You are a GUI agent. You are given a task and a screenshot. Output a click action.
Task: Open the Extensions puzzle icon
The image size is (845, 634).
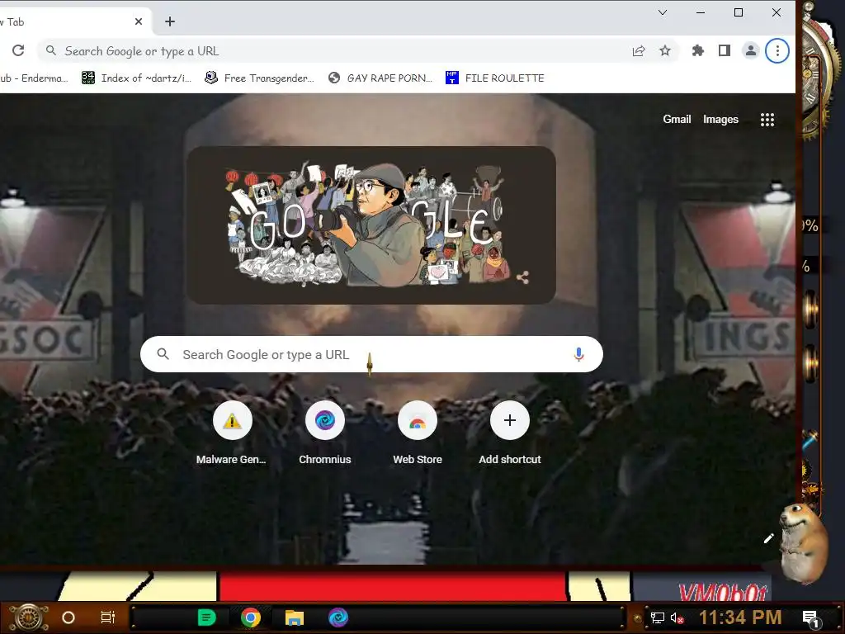(698, 50)
